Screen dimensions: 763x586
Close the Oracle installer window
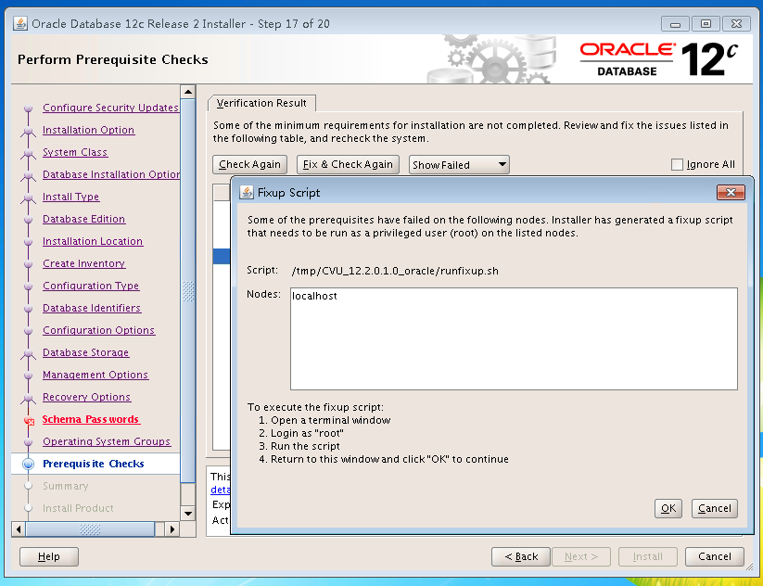click(x=736, y=24)
